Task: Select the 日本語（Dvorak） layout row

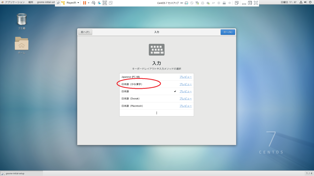Action: coord(156,99)
